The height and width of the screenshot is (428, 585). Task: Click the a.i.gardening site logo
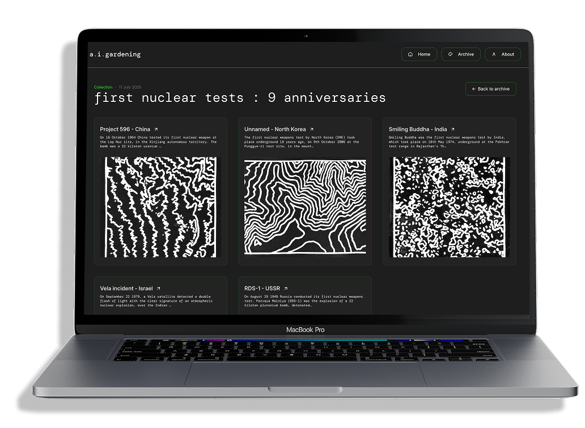click(115, 54)
